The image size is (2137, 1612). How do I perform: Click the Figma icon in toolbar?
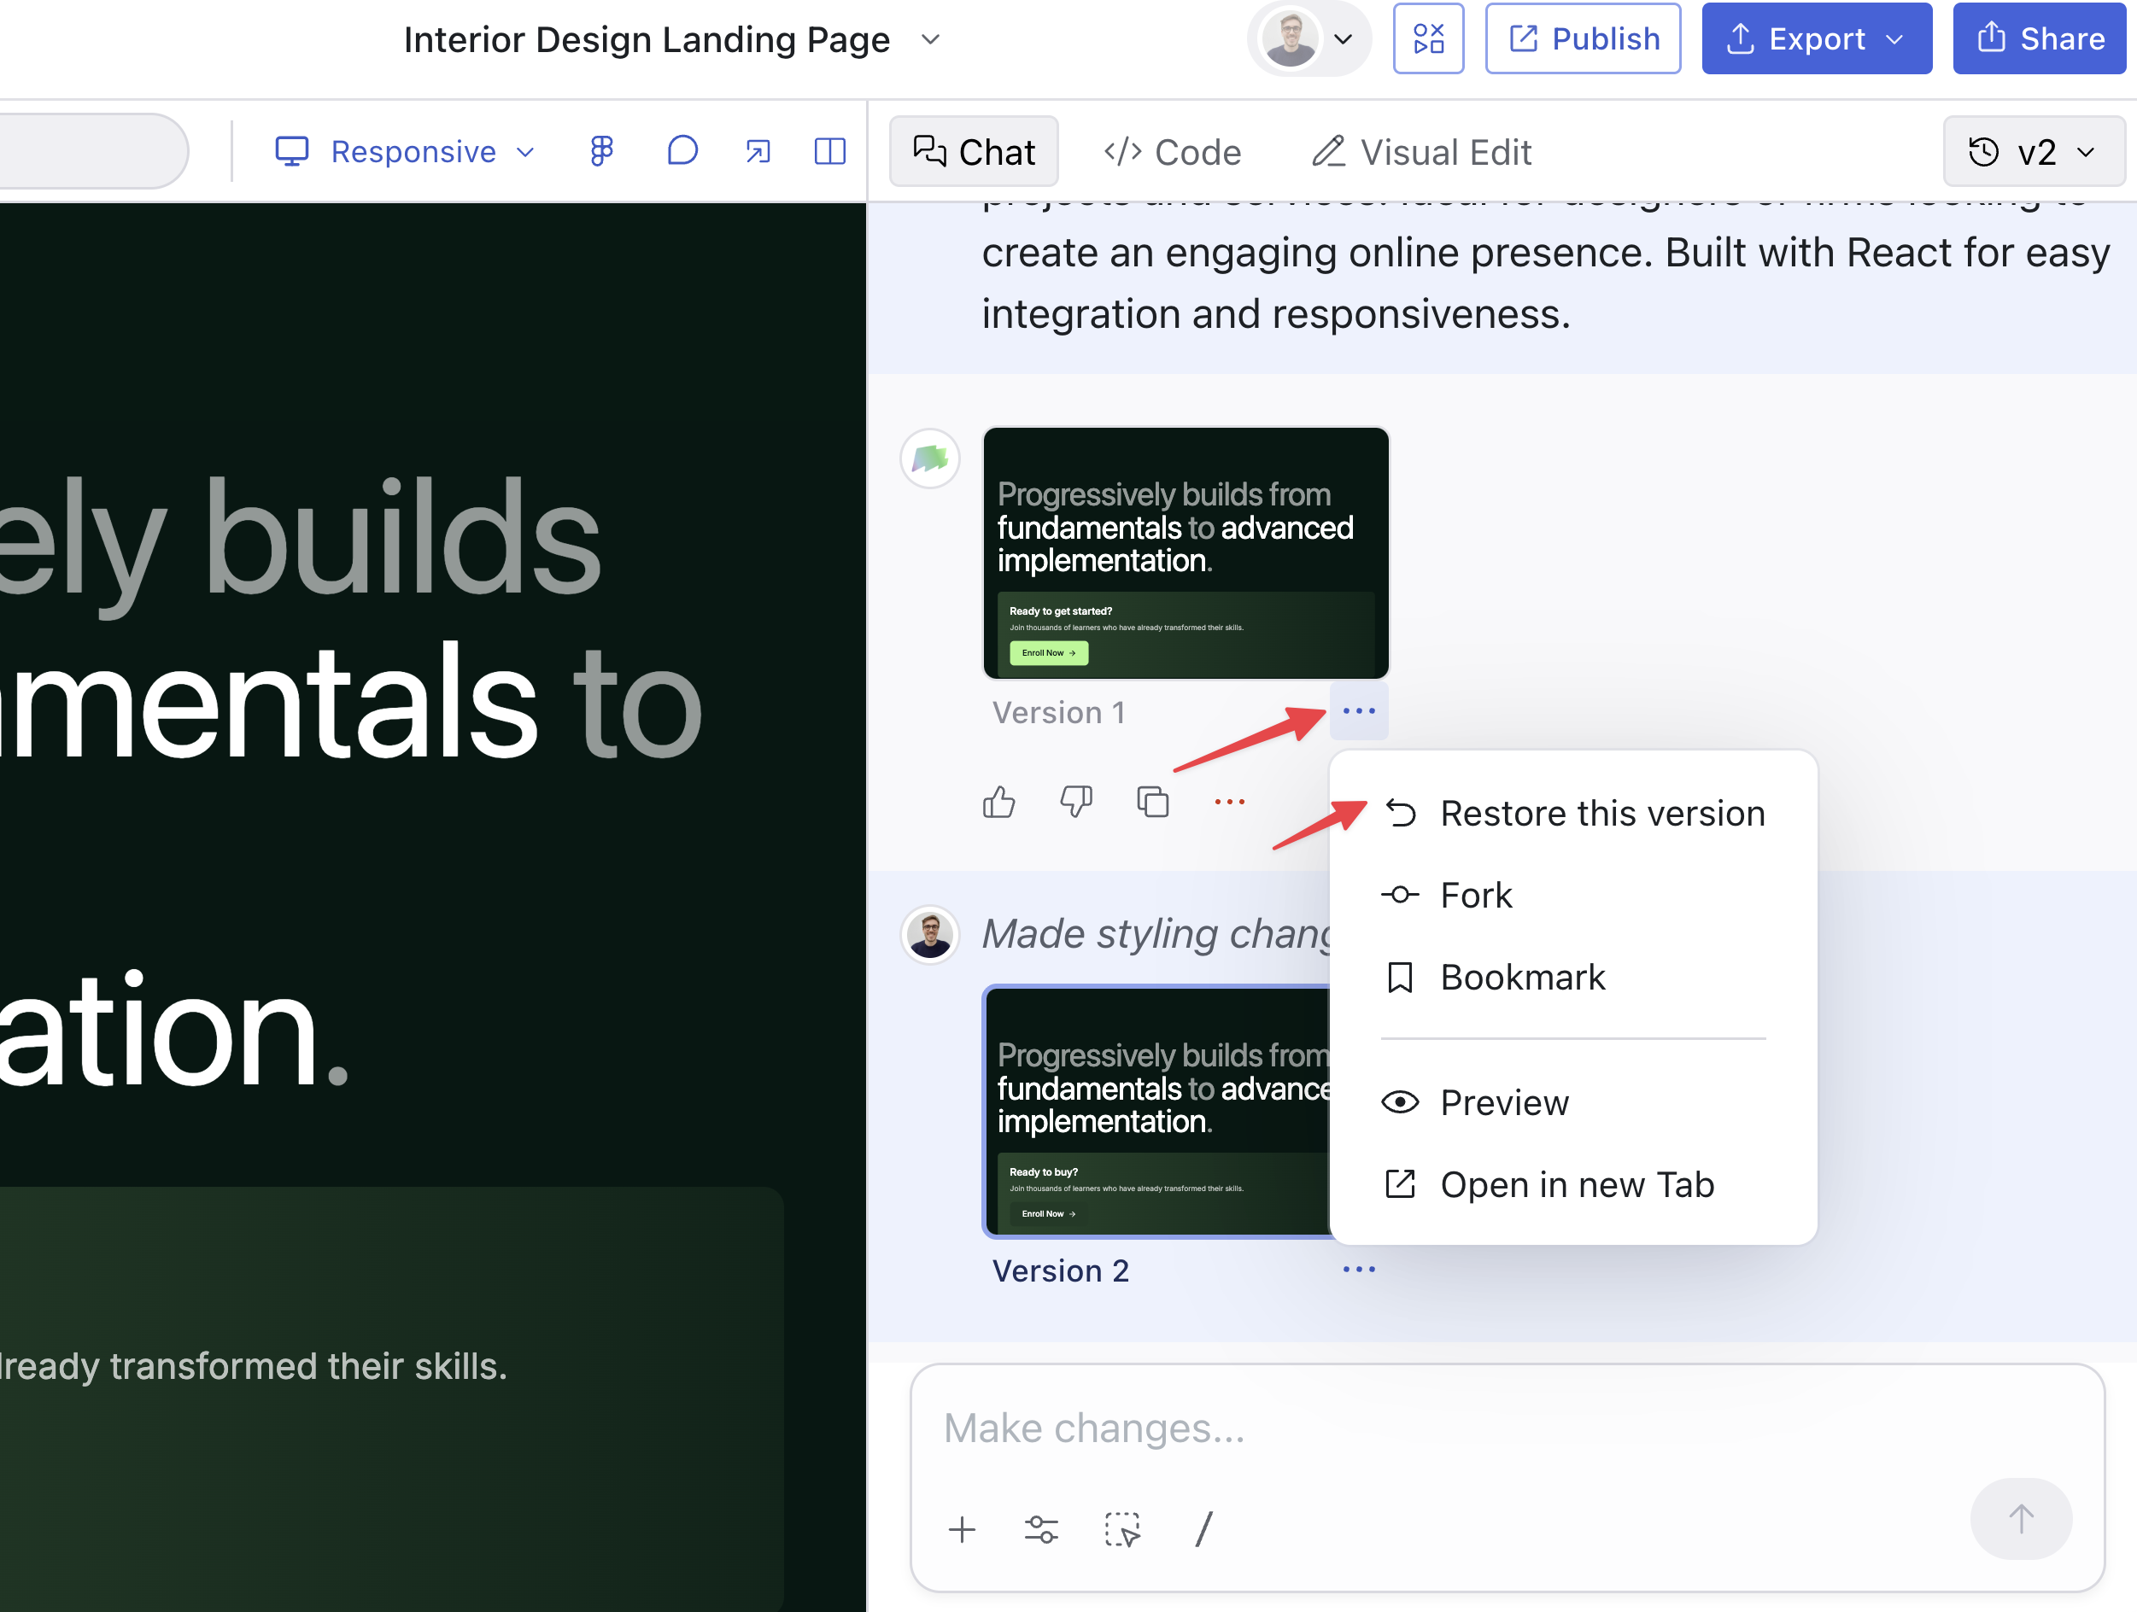(601, 150)
